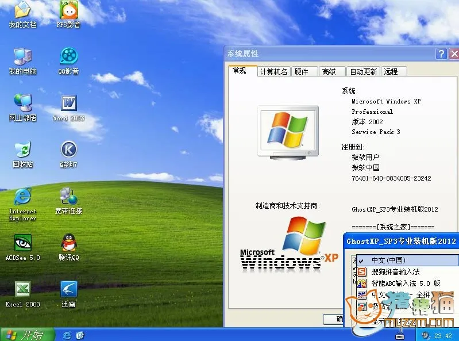459x341 pixels.
Task: Click the 微软中国 registered organization text
Action: (x=365, y=167)
